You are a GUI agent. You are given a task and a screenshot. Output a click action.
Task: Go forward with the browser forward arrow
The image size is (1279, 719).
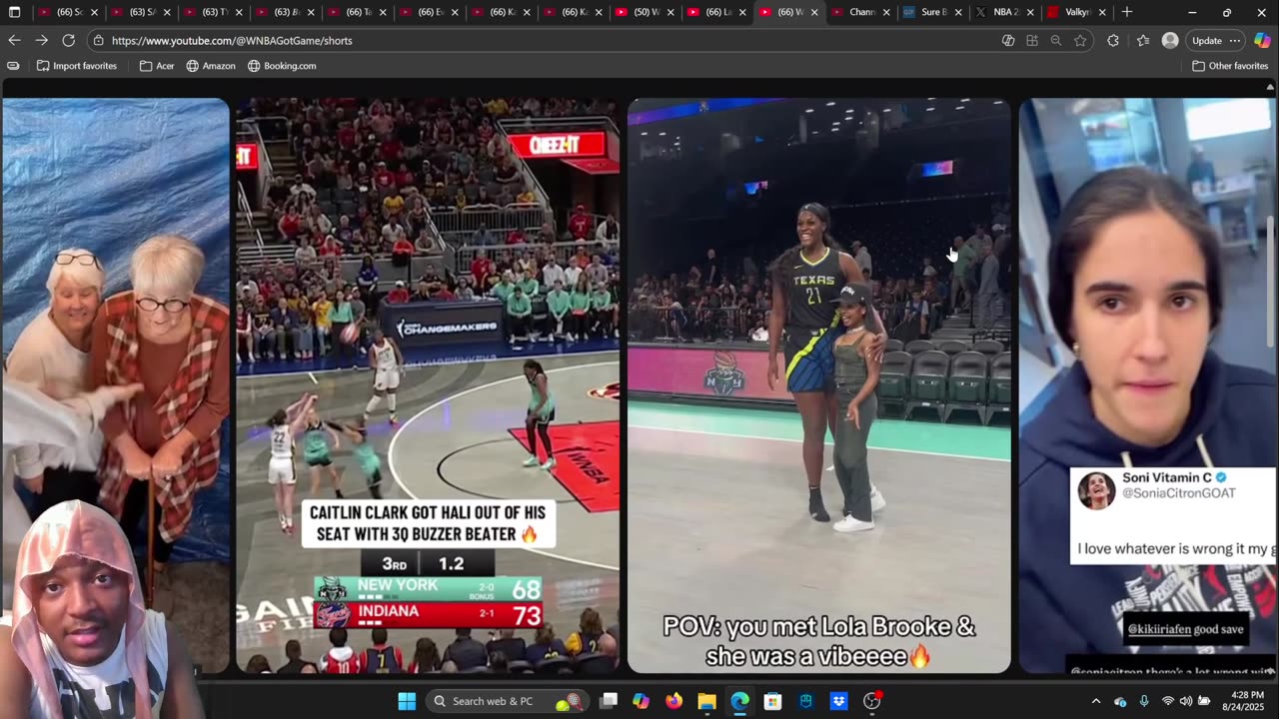[41, 40]
